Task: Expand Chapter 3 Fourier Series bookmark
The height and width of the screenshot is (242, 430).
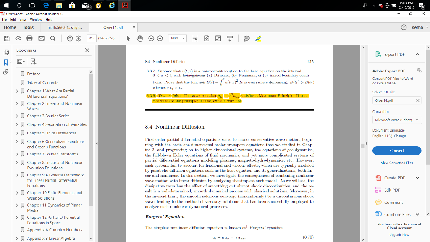Action: [x=17, y=116]
